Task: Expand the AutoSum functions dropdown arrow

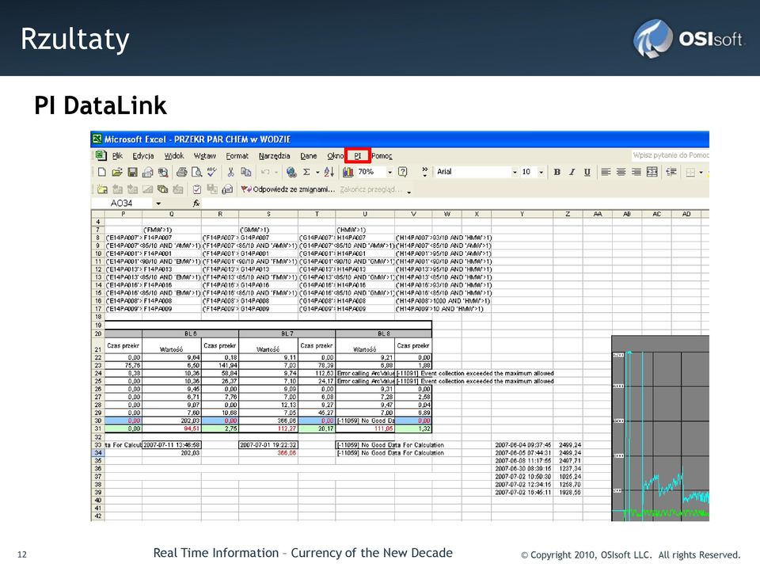Action: point(317,172)
